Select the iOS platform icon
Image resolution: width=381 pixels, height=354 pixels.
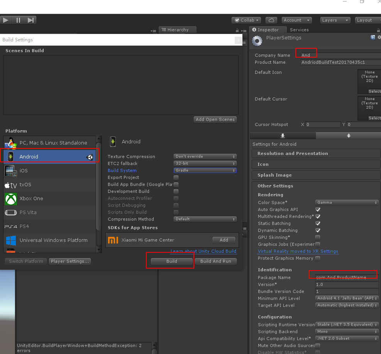point(11,170)
